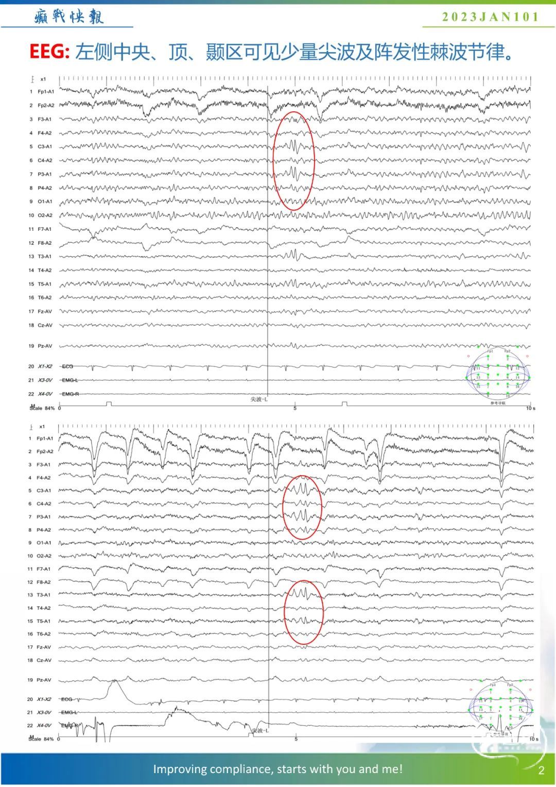556x787 pixels.
Task: Select the T3-A1 channel label in the lower panel
Action: click(44, 595)
